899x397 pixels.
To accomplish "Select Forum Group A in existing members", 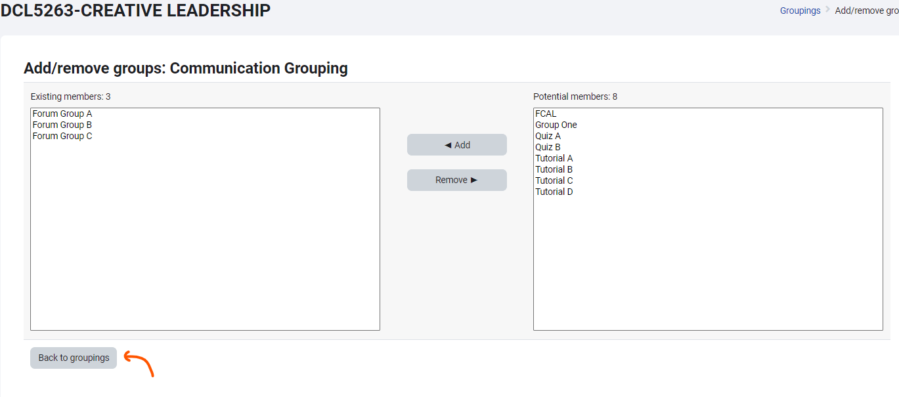I will coord(62,114).
